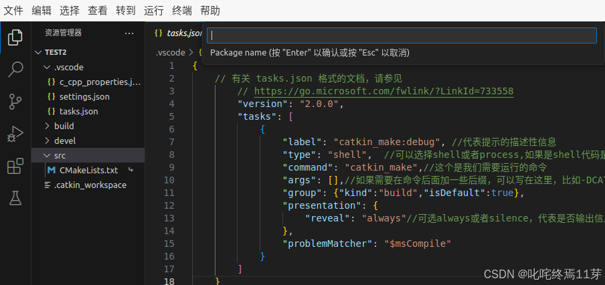Click the JSON icon beside settings.json
The height and width of the screenshot is (285, 605).
[x=51, y=97]
